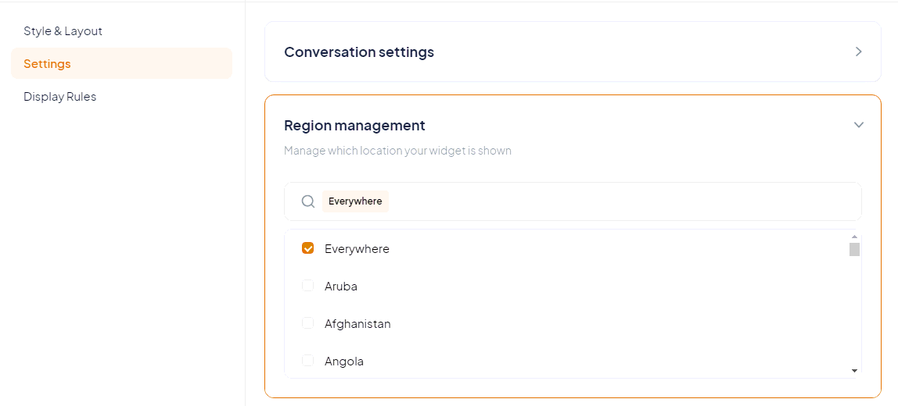
Task: Select the Afghanistan country label
Action: click(x=357, y=324)
